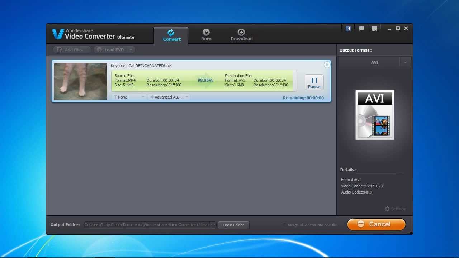Click the Facebook share icon
Viewport: 459px width, 258px height.
[x=348, y=28]
